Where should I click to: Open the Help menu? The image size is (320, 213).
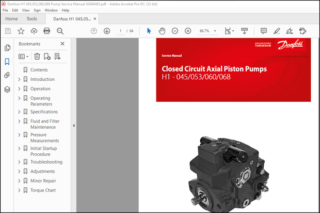(x=66, y=10)
